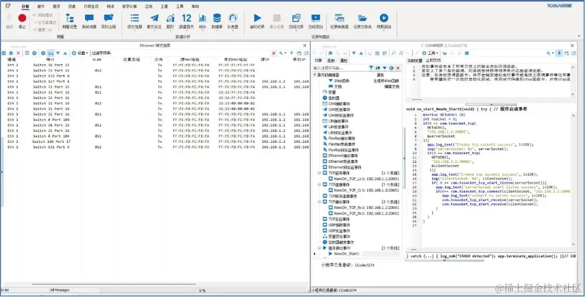Screen dimensions: 585x297
Task: Open 总线回放 bus replay icon
Action: [316, 21]
